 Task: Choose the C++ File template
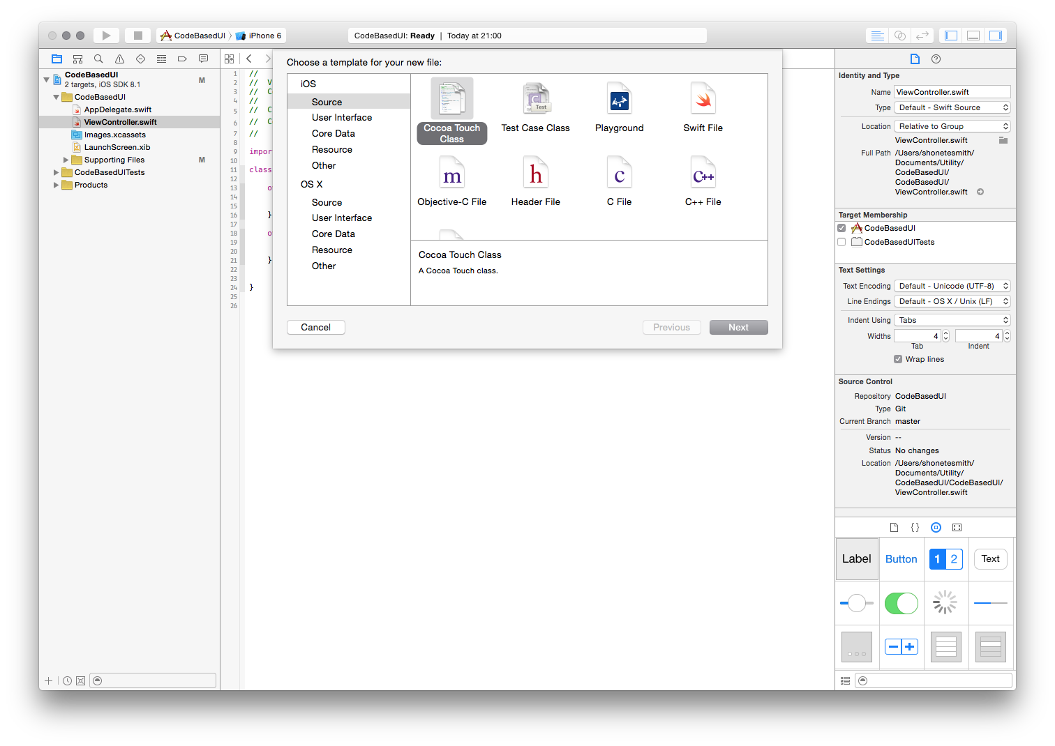click(x=703, y=181)
